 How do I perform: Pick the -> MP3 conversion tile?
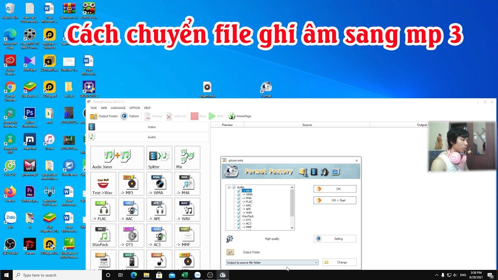coord(131,184)
